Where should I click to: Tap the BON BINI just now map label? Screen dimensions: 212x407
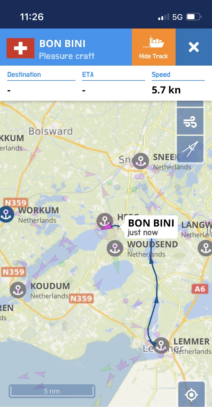(x=151, y=227)
